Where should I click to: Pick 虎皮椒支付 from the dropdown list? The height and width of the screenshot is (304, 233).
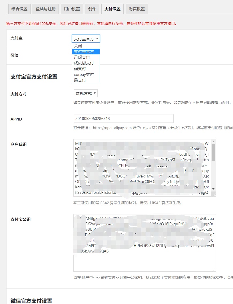(x=86, y=63)
